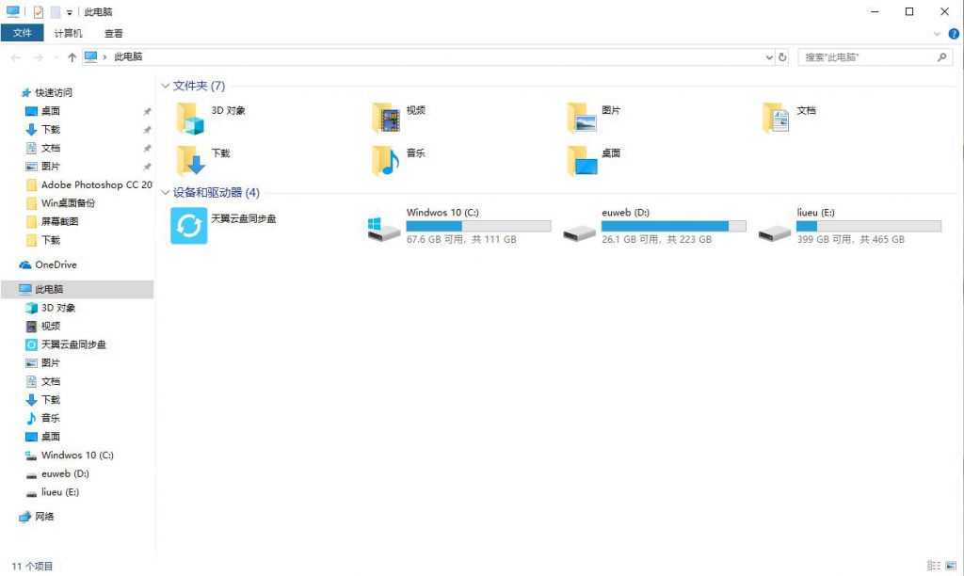Click the refresh button beside address bar
Screen dimensions: 964x576
782,57
